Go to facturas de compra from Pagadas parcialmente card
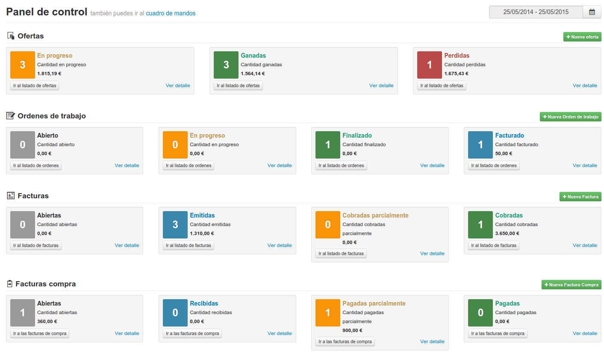Image resolution: width=604 pixels, height=356 pixels. pos(345,341)
